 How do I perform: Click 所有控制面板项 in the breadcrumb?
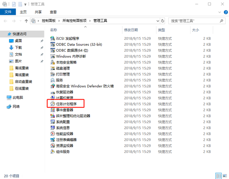(74, 21)
